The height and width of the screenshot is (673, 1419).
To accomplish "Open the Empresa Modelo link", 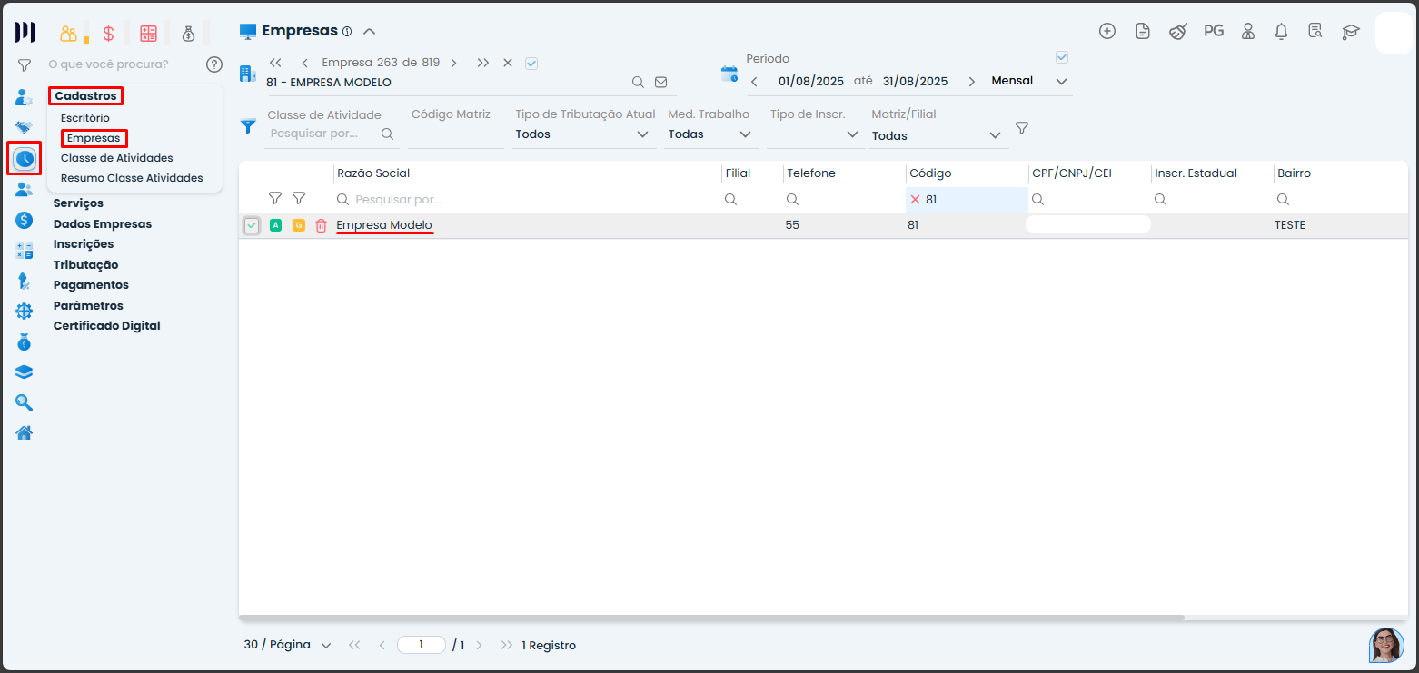I will click(384, 225).
